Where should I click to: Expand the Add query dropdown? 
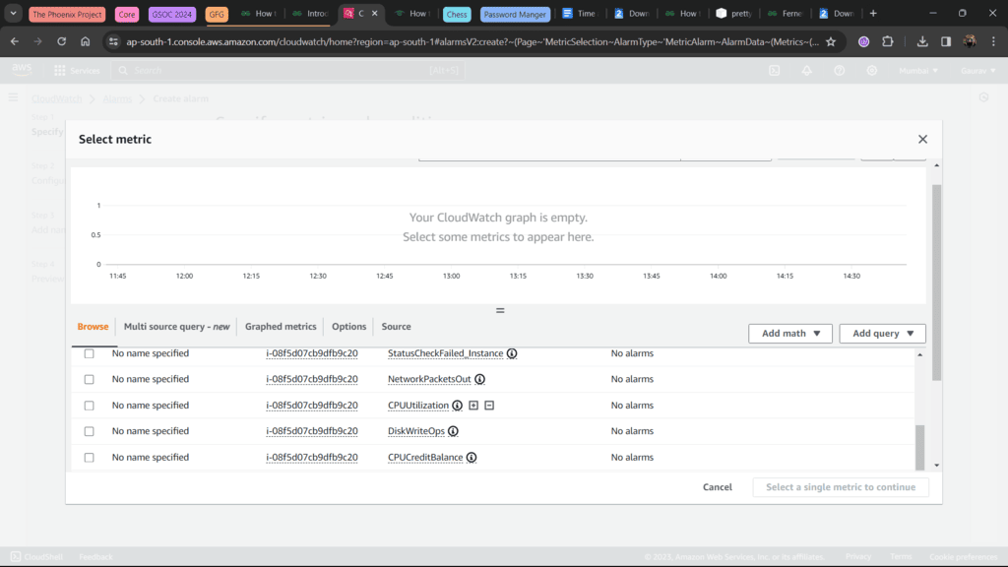coord(882,334)
